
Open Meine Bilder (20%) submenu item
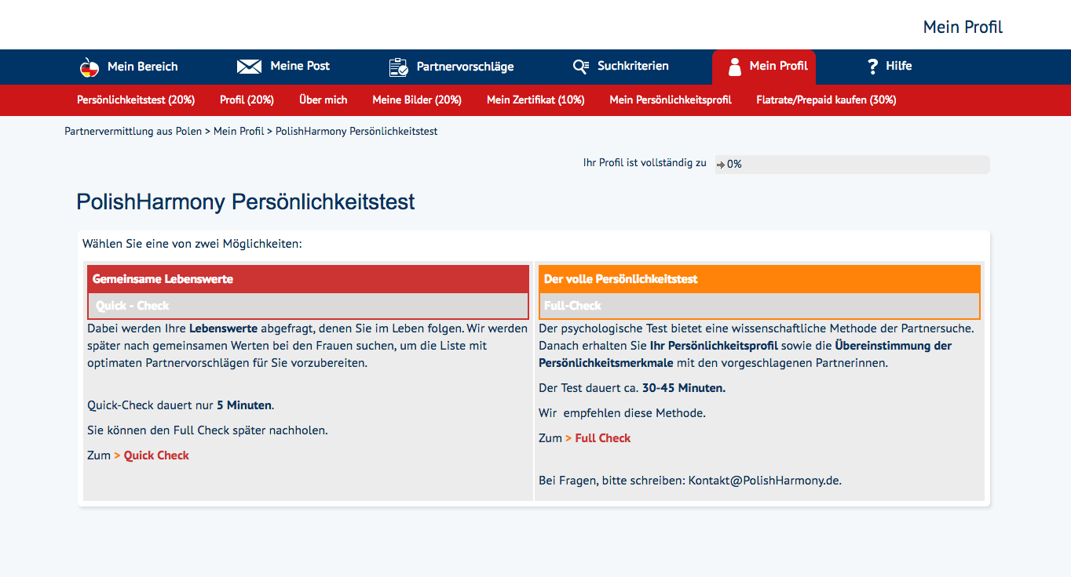[x=417, y=100]
